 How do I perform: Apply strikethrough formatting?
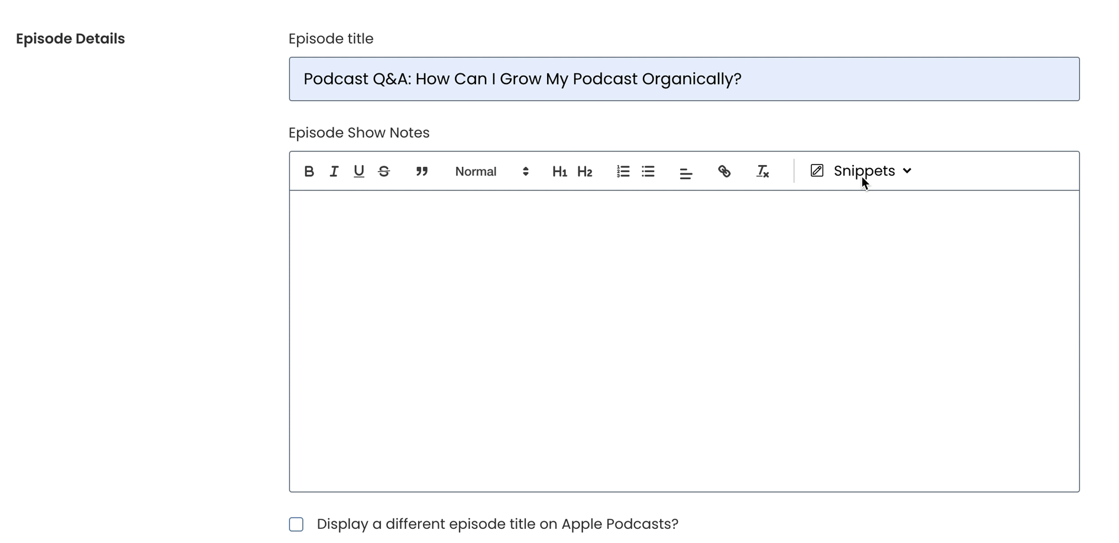[384, 172]
